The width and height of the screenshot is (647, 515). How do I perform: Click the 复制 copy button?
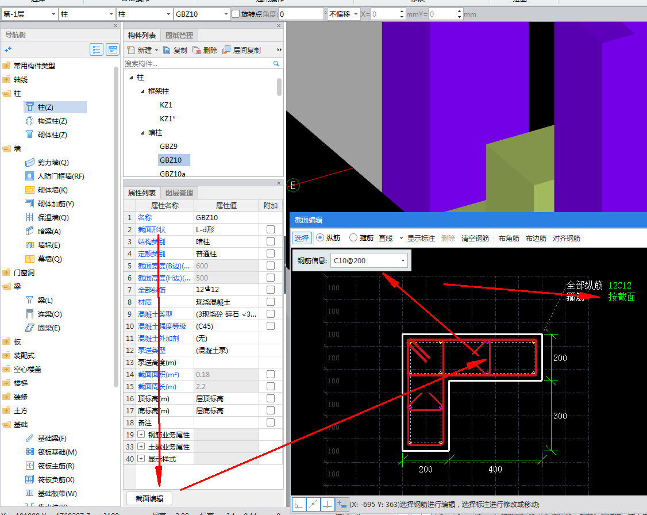tap(175, 51)
